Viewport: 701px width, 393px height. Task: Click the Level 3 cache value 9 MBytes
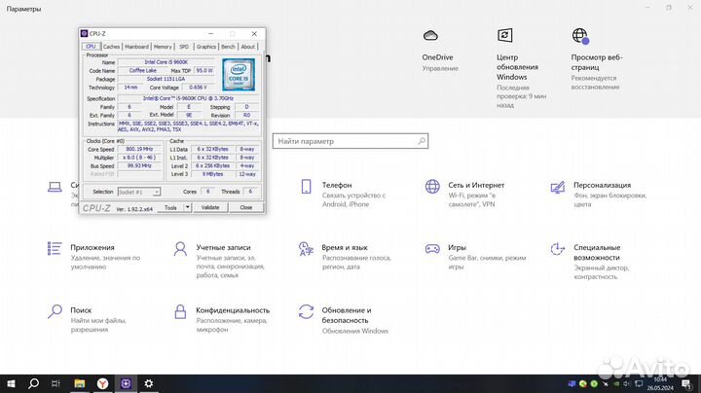pos(213,174)
